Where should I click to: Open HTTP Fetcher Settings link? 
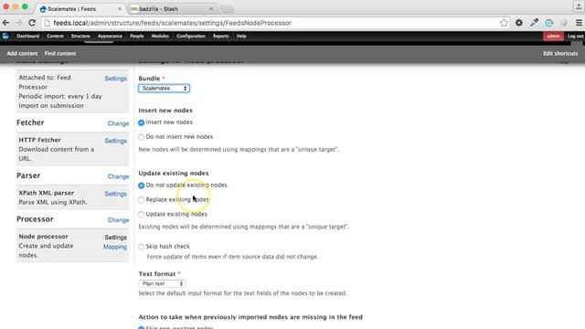[x=116, y=141]
